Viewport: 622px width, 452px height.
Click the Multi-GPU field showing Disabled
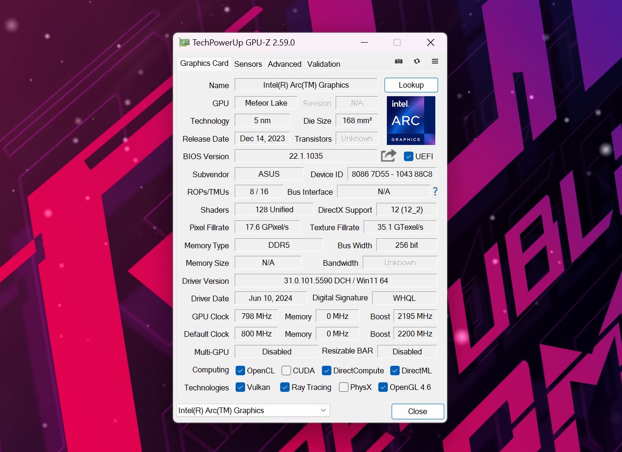(277, 352)
